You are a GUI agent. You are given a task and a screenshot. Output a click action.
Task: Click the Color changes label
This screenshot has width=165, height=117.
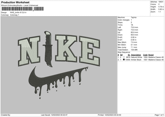pos(124,20)
